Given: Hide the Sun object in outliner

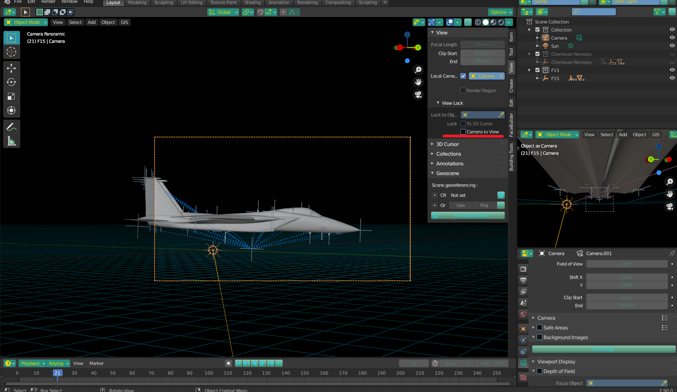Looking at the screenshot, I should pos(672,46).
